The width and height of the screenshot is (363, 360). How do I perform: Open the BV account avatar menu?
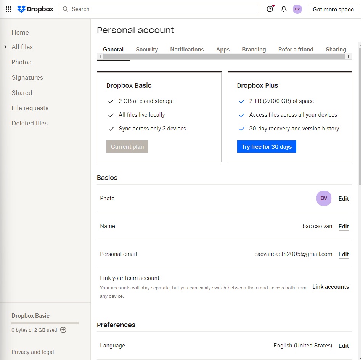[297, 9]
